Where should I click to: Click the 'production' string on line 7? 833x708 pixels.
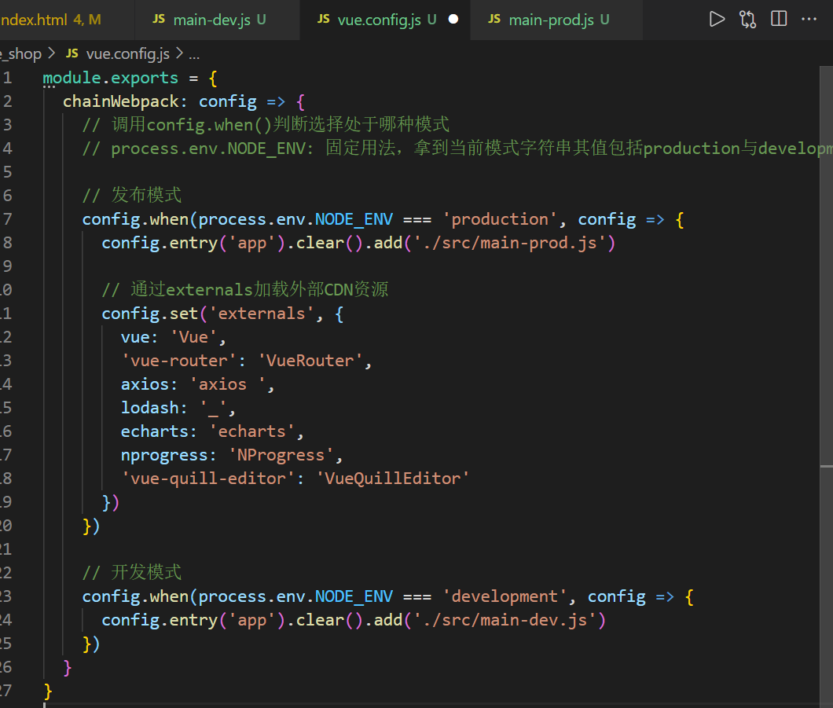click(500, 219)
